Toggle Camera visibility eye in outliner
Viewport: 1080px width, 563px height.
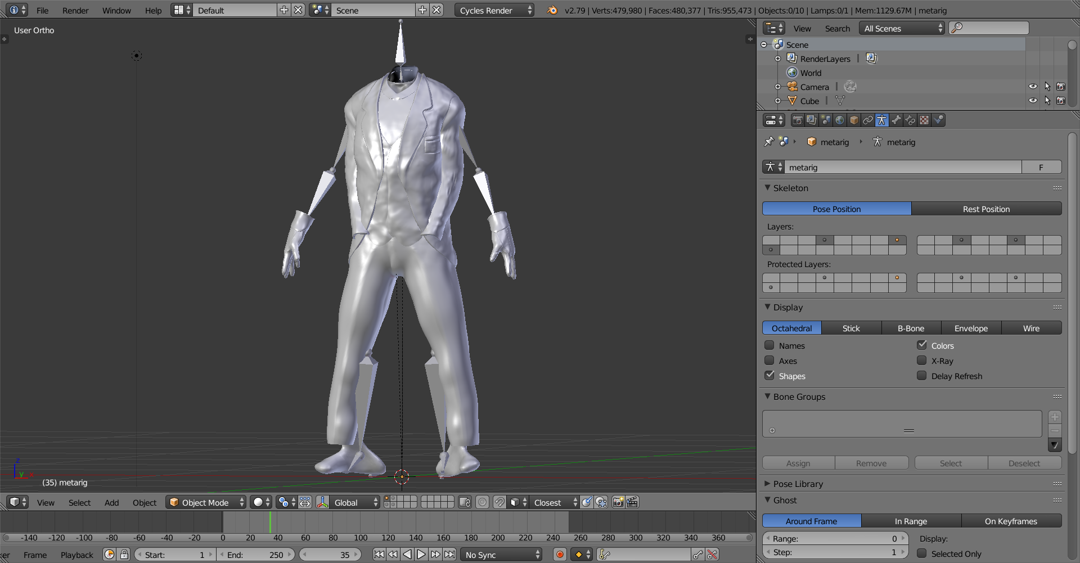pos(1033,87)
